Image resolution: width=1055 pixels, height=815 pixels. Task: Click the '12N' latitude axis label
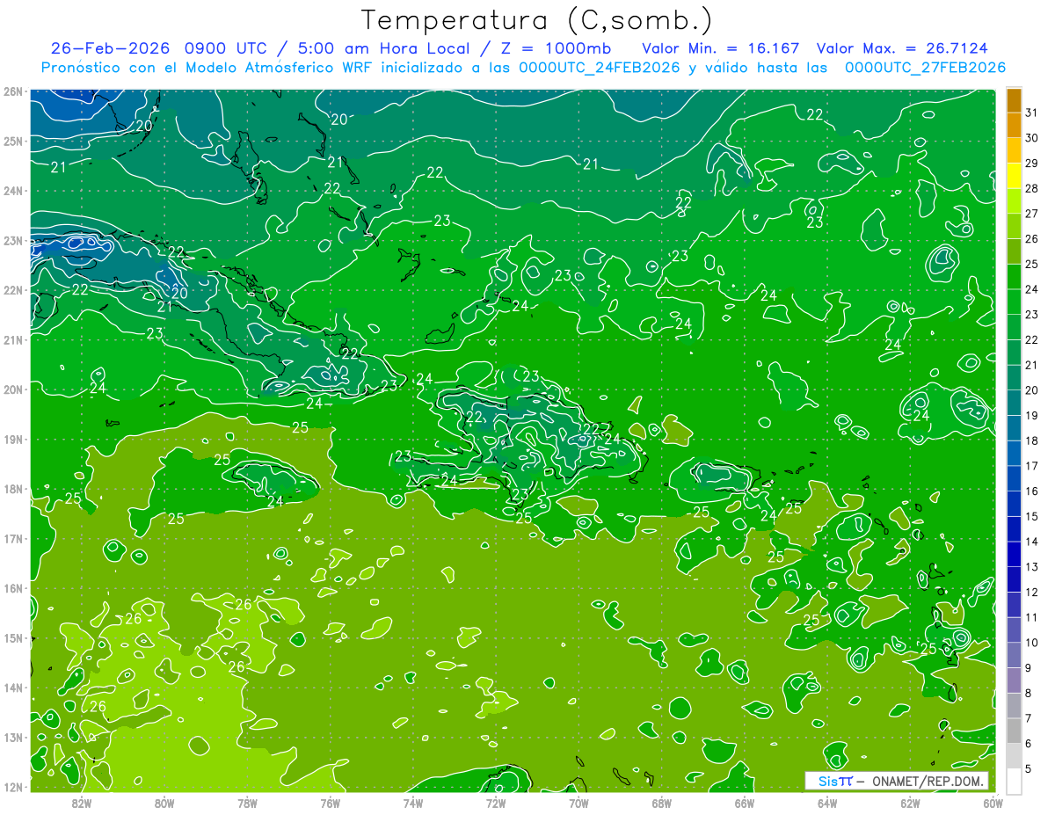pyautogui.click(x=12, y=787)
